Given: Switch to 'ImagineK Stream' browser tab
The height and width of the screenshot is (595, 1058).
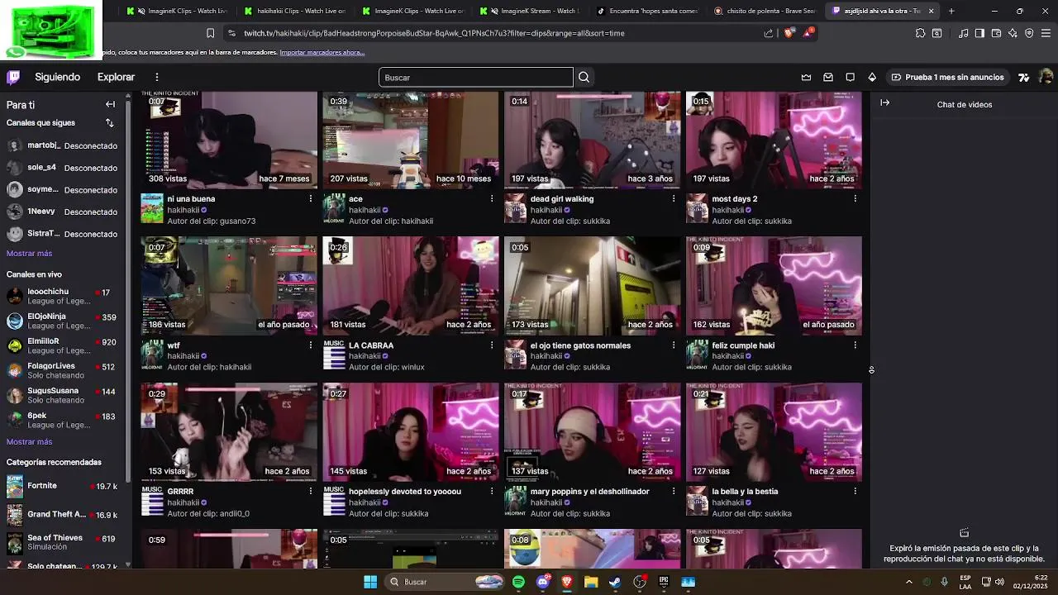Looking at the screenshot, I should coord(529,11).
